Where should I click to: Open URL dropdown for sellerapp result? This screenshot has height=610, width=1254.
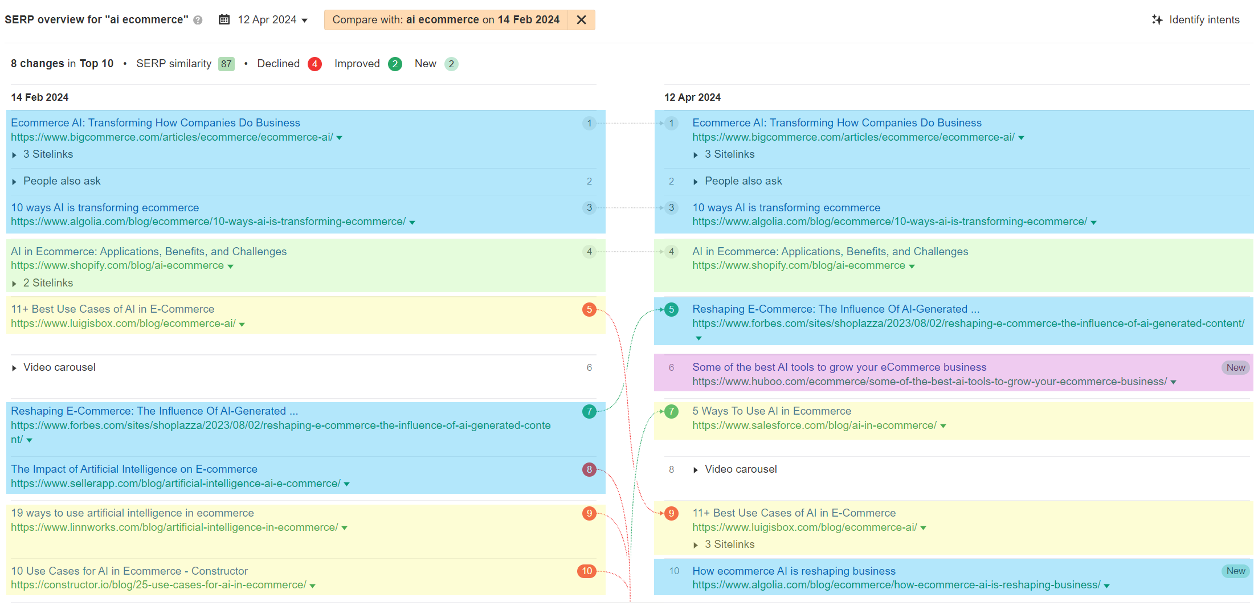(x=346, y=484)
